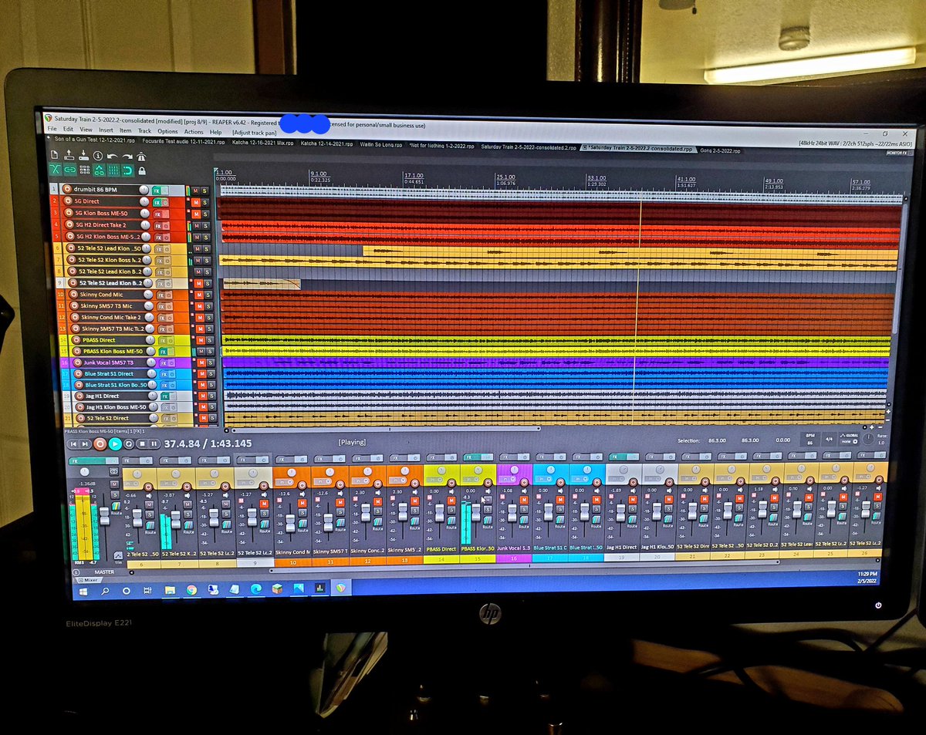Go to project start transport button
This screenshot has width=926, height=735.
click(73, 444)
